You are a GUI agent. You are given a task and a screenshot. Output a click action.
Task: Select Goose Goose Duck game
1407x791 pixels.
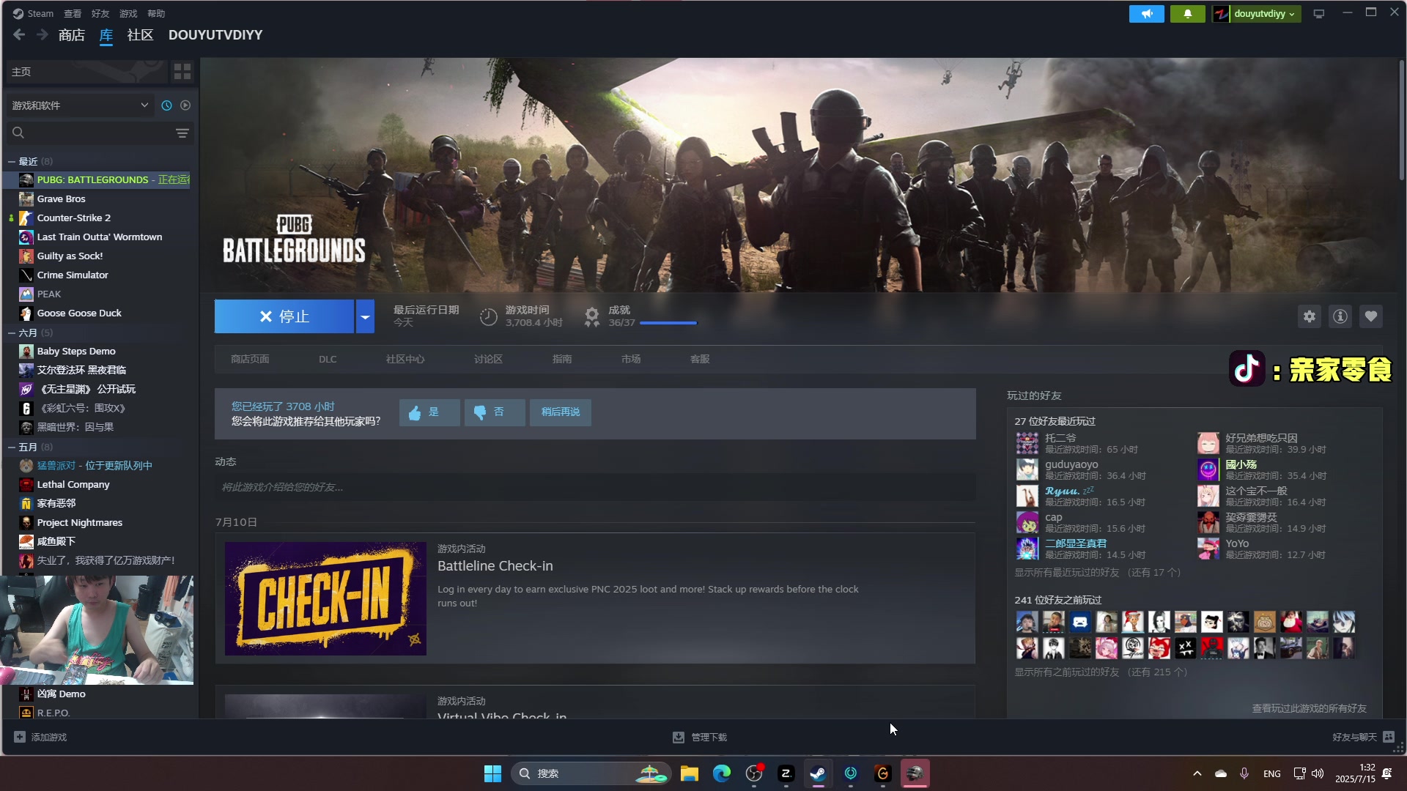[79, 313]
